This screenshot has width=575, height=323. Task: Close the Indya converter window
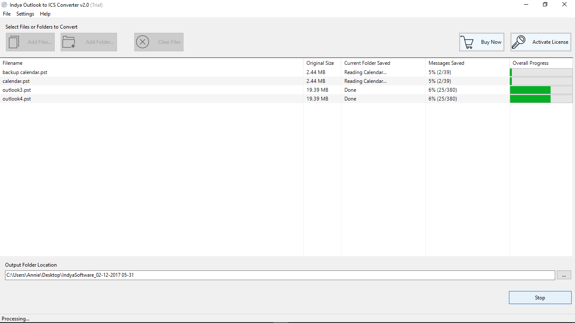point(564,5)
